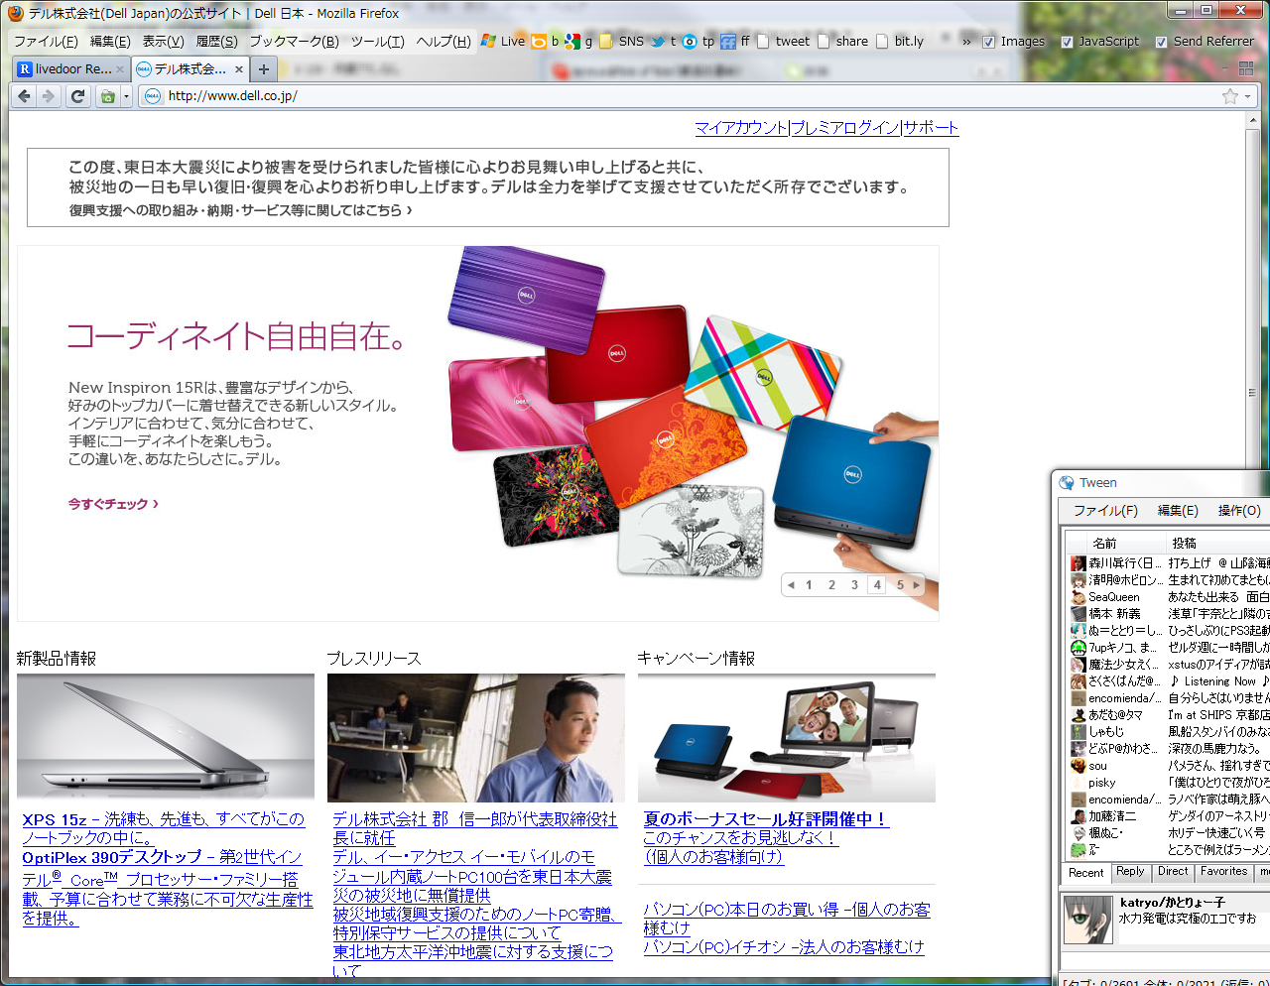The width and height of the screenshot is (1270, 986).
Task: Click the tab groups grid icon
Action: point(1246,68)
